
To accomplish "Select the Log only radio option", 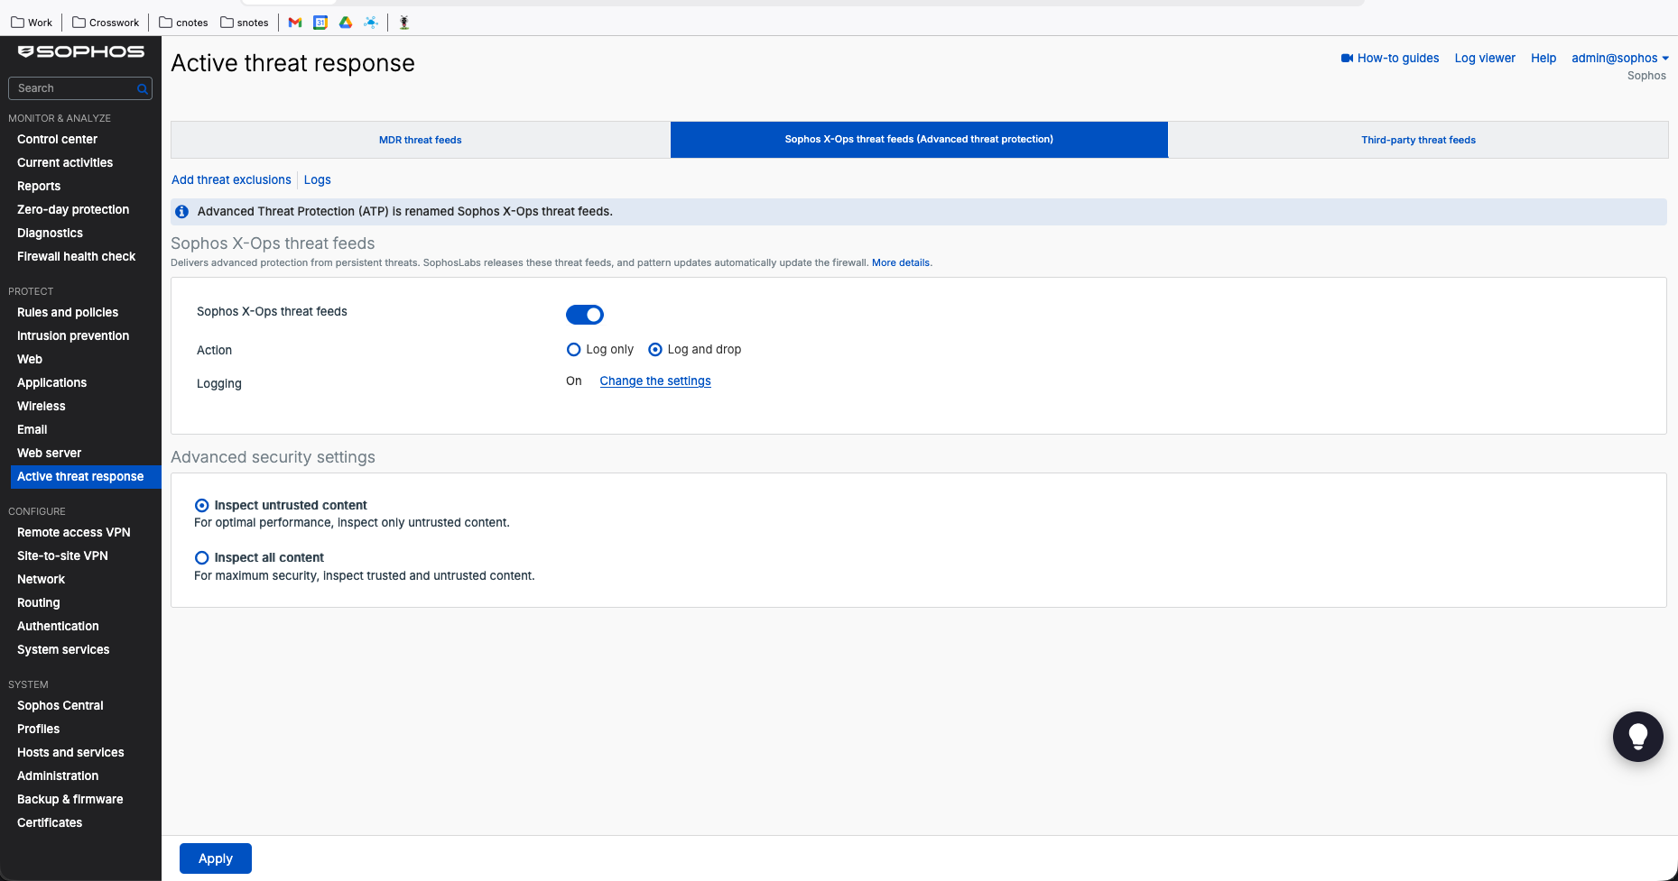I will pos(573,349).
